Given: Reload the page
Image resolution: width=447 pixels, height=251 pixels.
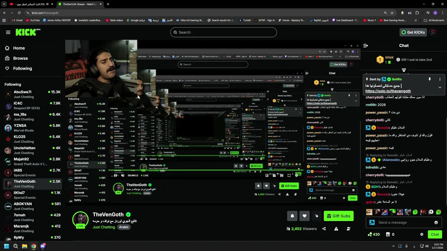Looking at the screenshot, I should pos(19,13).
